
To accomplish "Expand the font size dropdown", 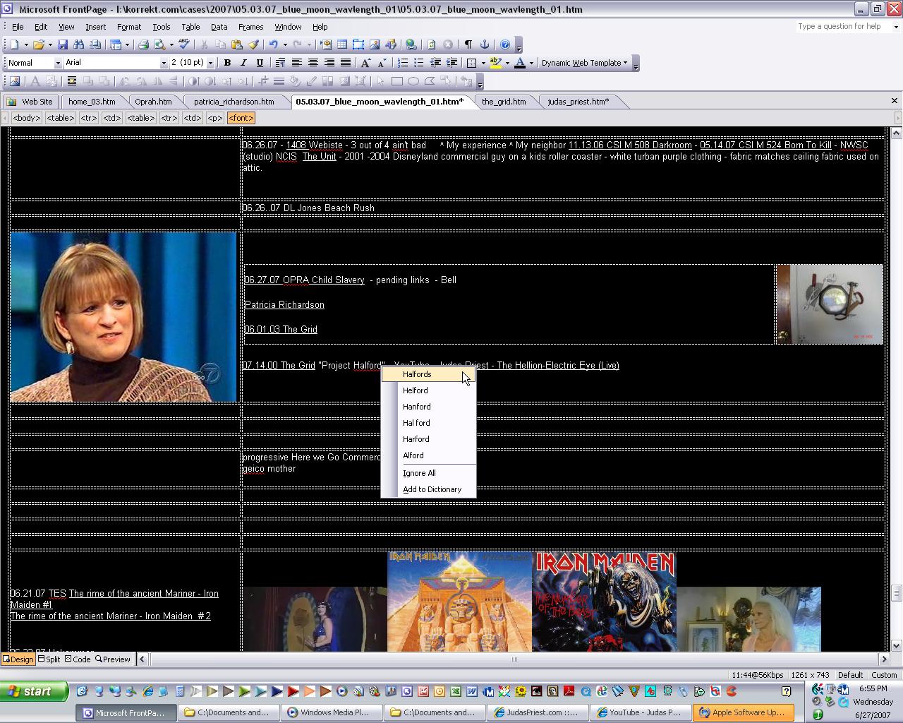I will click(210, 63).
